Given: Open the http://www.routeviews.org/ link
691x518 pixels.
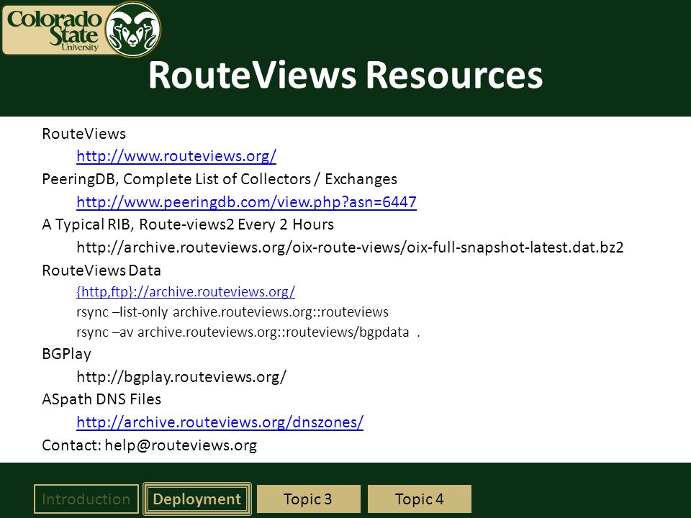Looking at the screenshot, I should click(x=176, y=156).
